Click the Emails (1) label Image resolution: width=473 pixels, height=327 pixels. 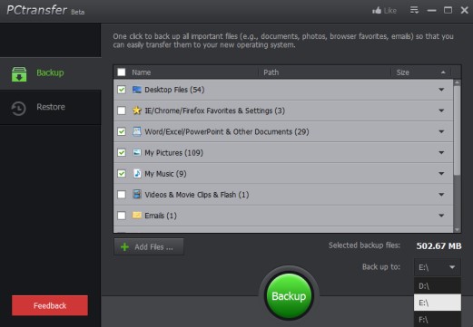(x=161, y=216)
